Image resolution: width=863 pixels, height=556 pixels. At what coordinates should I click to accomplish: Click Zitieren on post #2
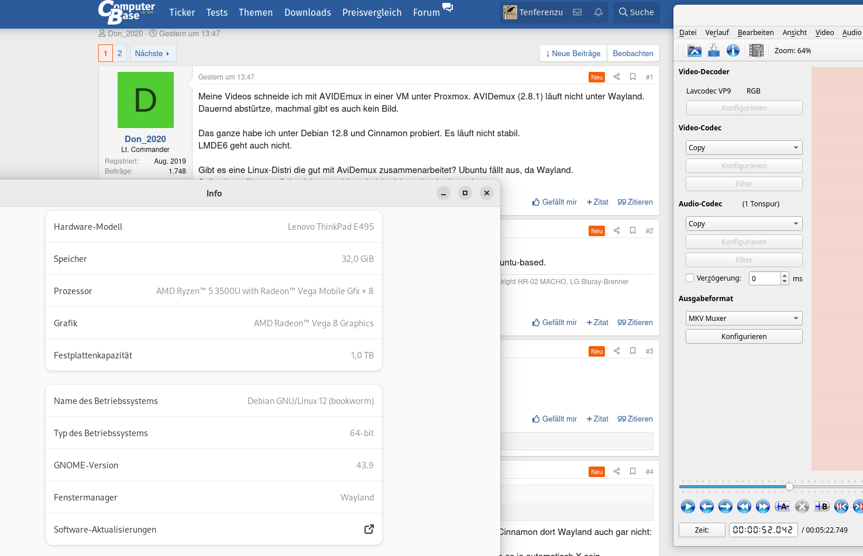635,323
